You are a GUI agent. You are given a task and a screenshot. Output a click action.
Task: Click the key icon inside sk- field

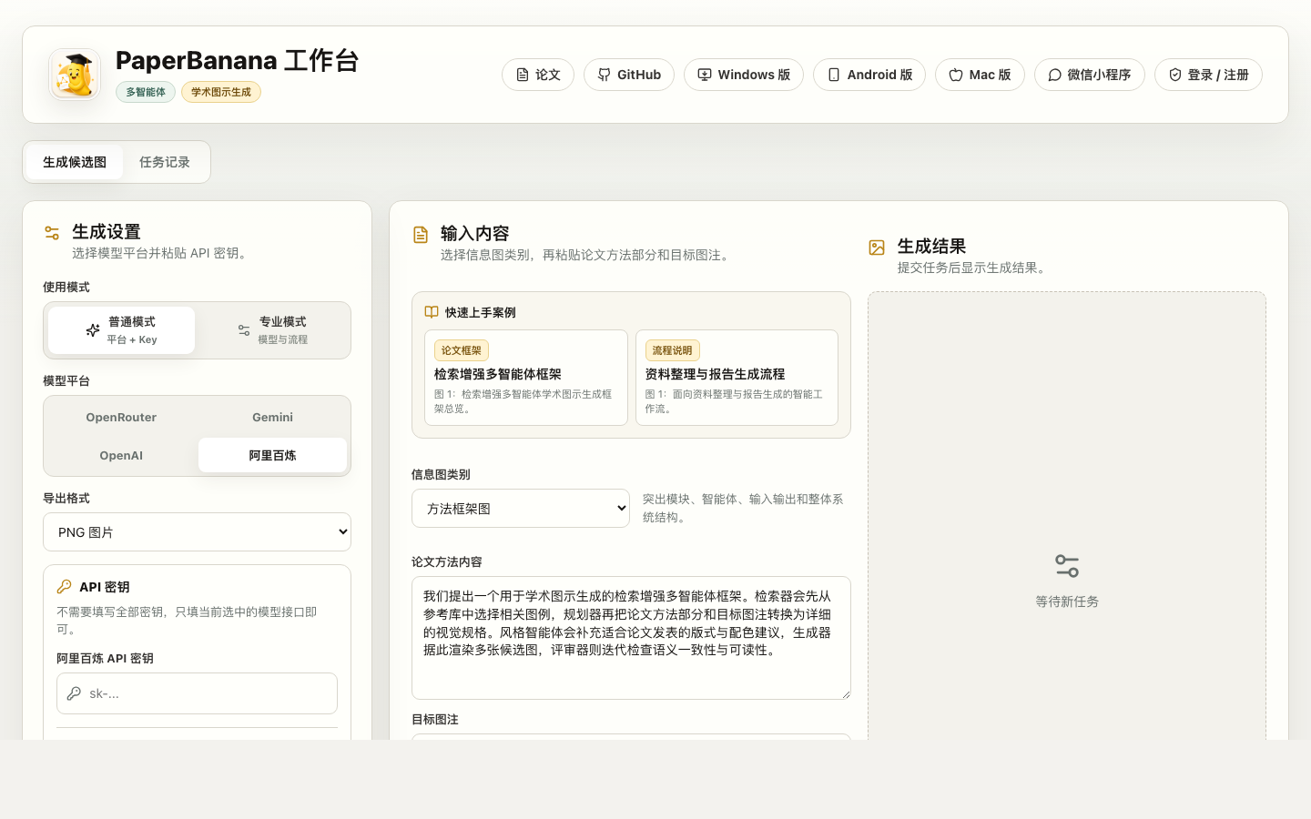pos(74,693)
